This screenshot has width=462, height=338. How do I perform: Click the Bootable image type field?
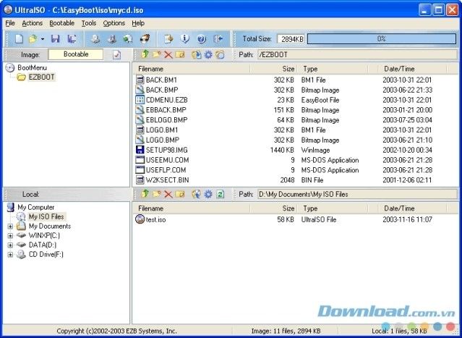coord(76,54)
